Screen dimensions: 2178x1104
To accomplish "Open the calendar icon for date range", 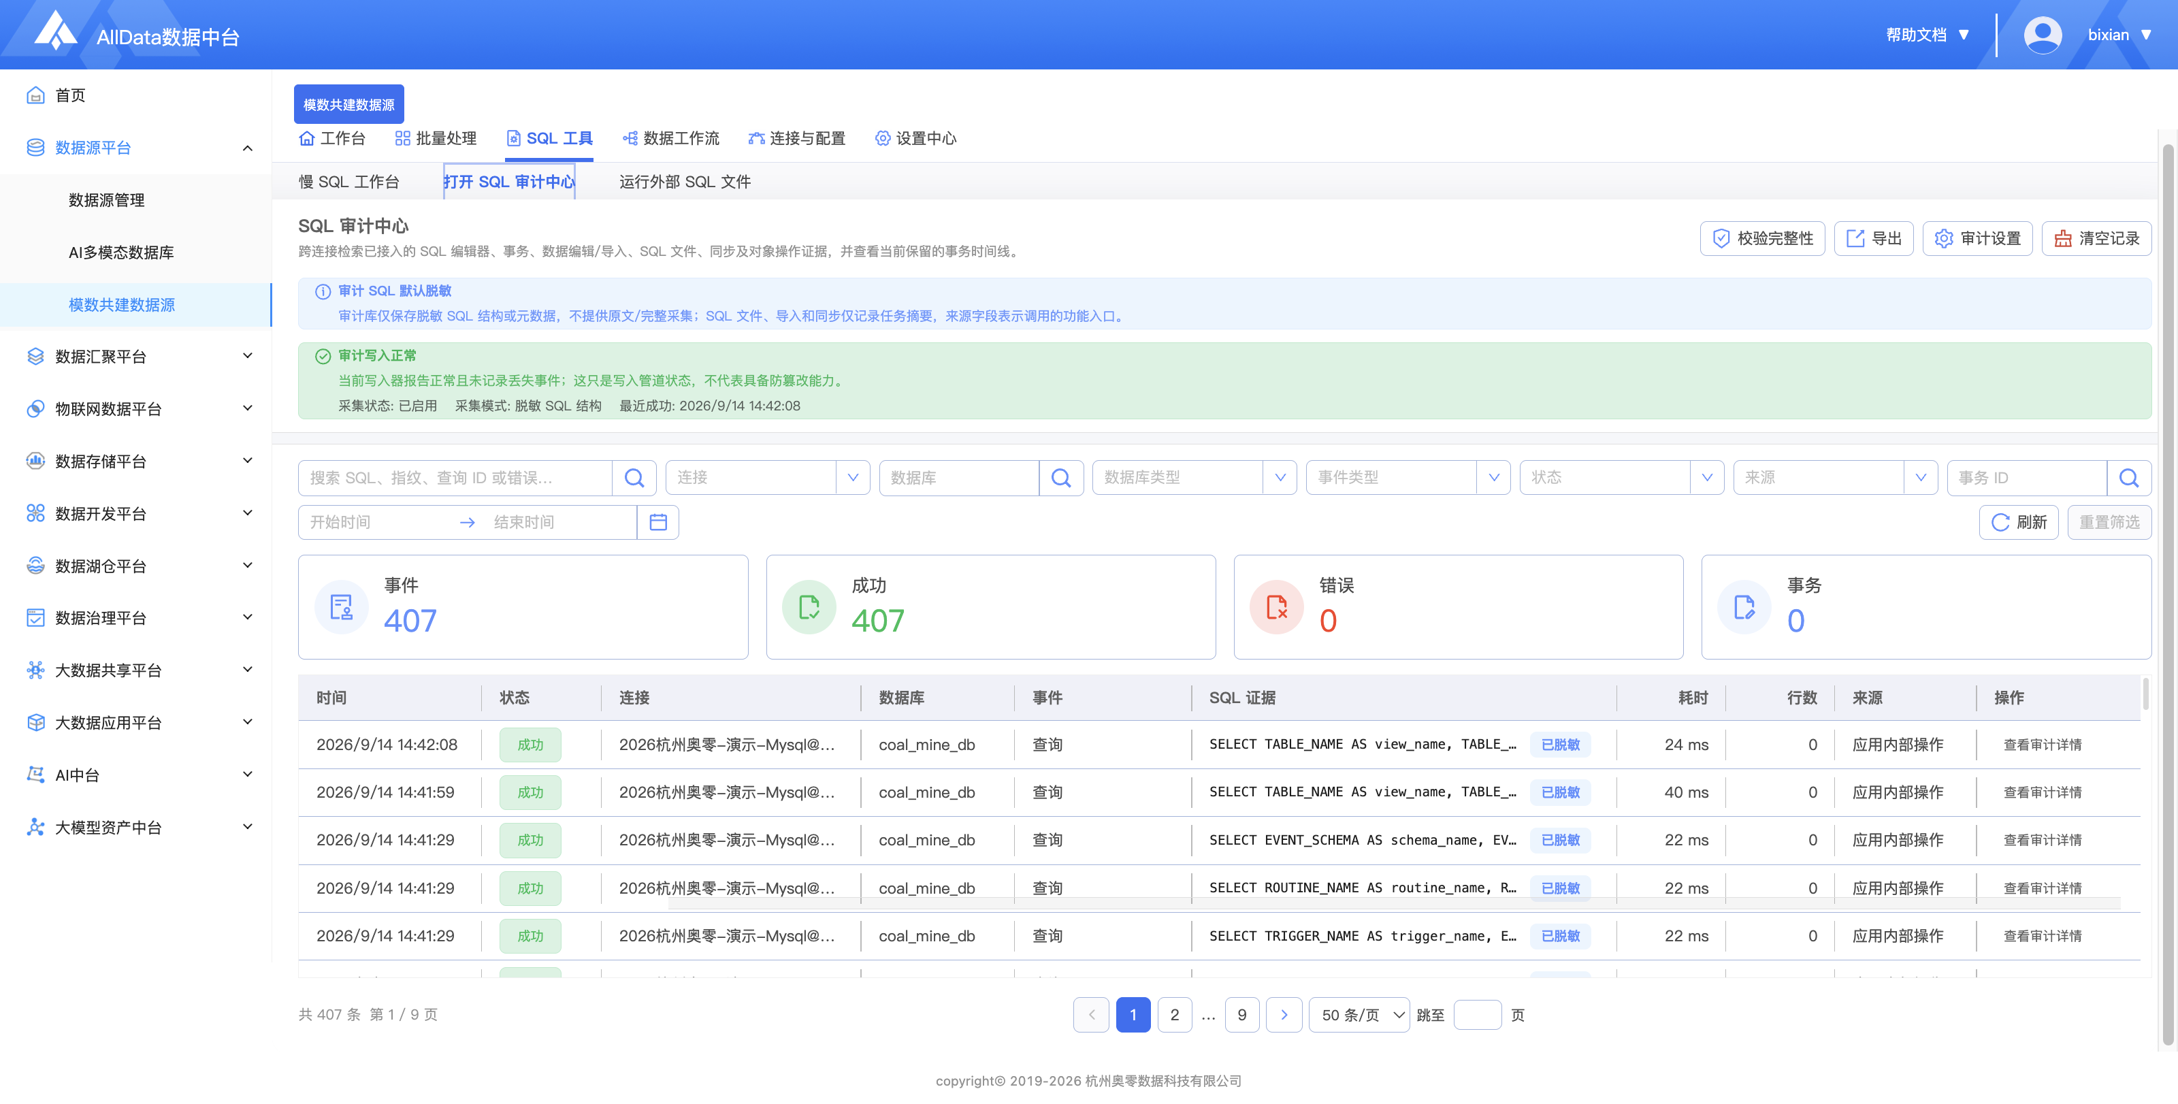I will pos(657,523).
